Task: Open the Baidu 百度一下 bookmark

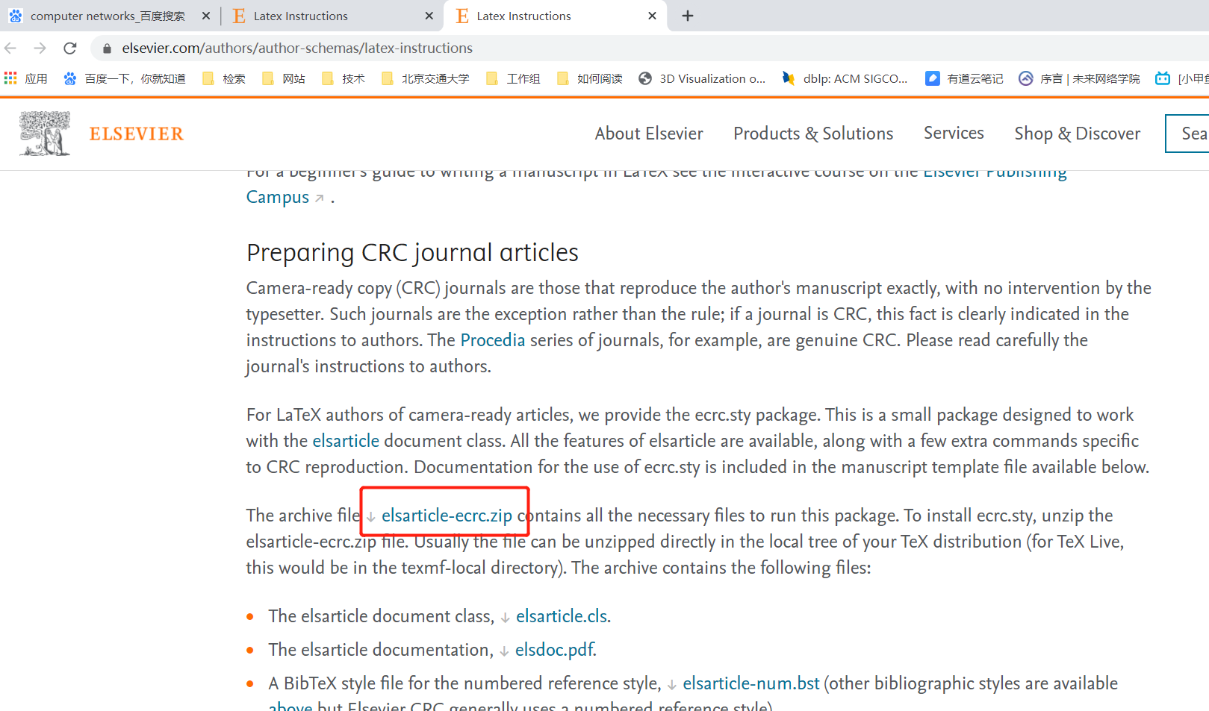Action: tap(125, 78)
